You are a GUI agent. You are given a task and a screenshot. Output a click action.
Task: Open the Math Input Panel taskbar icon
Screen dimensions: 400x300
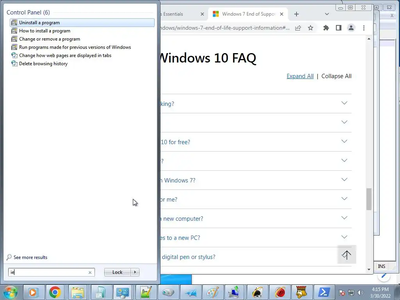point(146,292)
